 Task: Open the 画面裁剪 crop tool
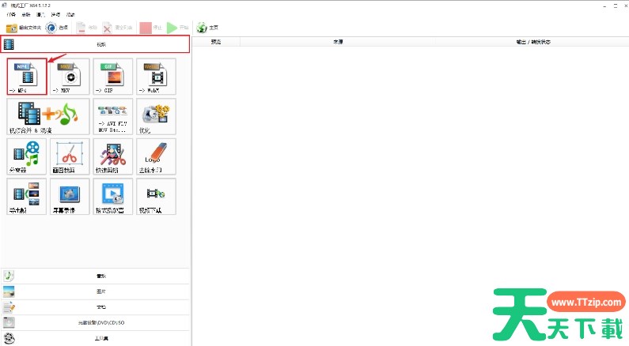(70, 156)
